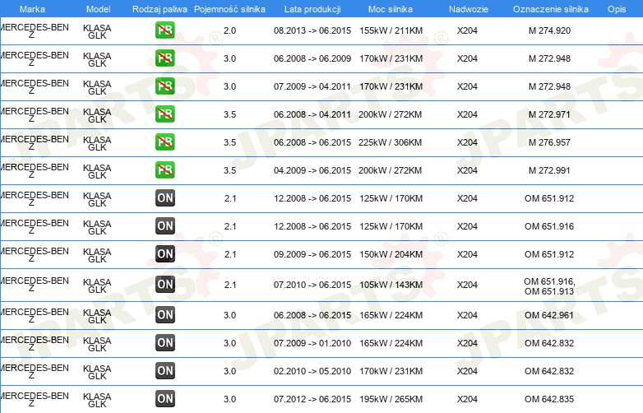Click production years 08.2013 -> 06.2015
The height and width of the screenshot is (413, 643).
pos(312,30)
